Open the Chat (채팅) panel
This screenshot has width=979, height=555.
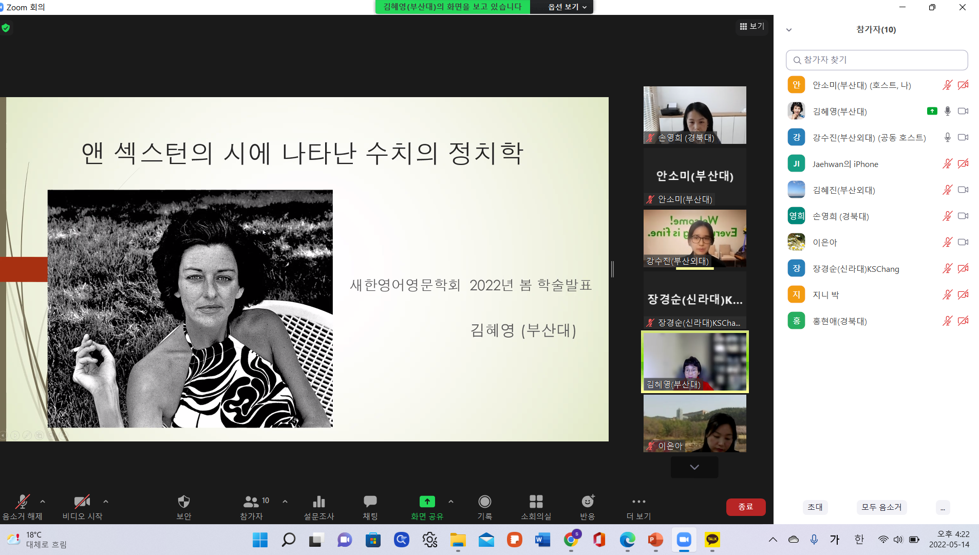click(370, 507)
